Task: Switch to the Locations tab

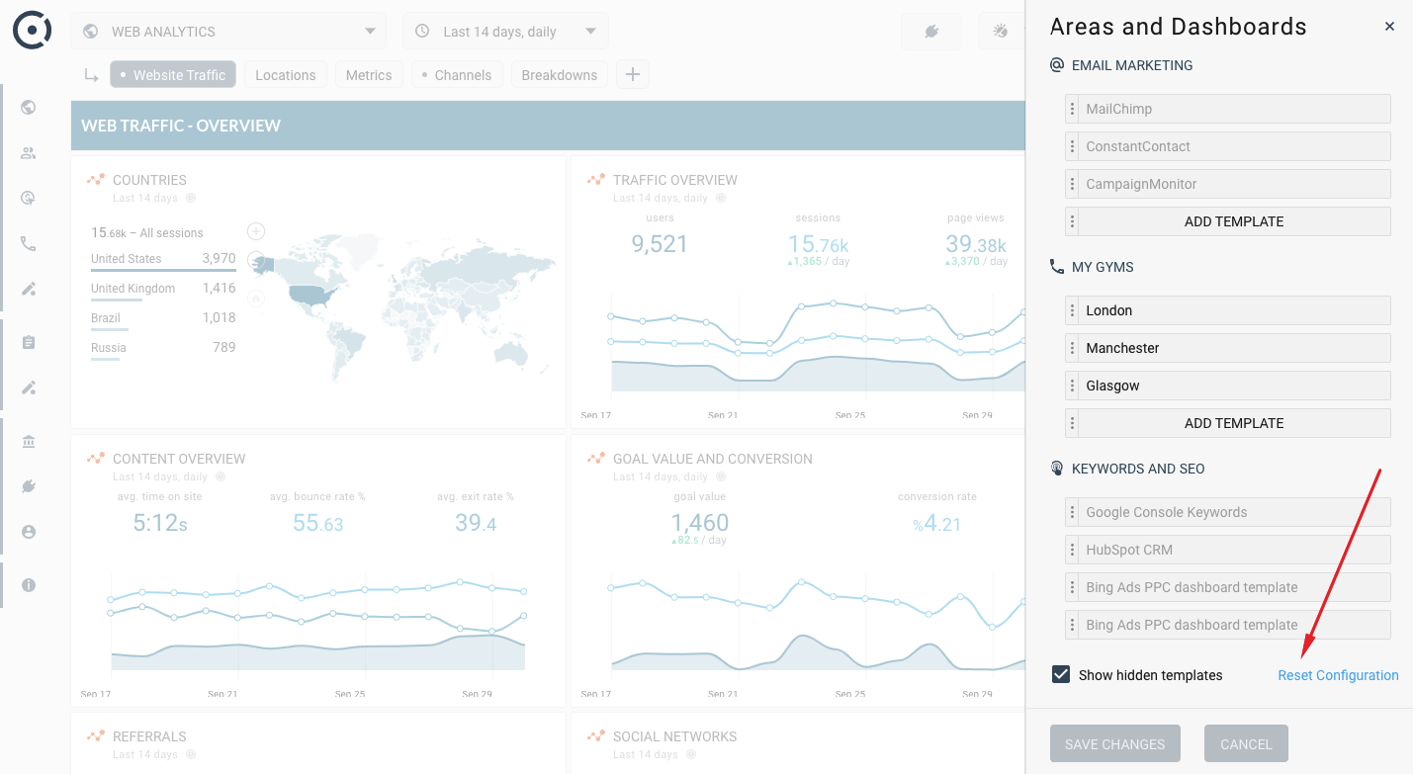Action: pyautogui.click(x=285, y=75)
